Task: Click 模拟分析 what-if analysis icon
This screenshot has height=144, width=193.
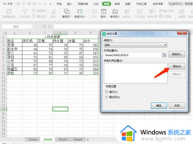Action: point(166,11)
